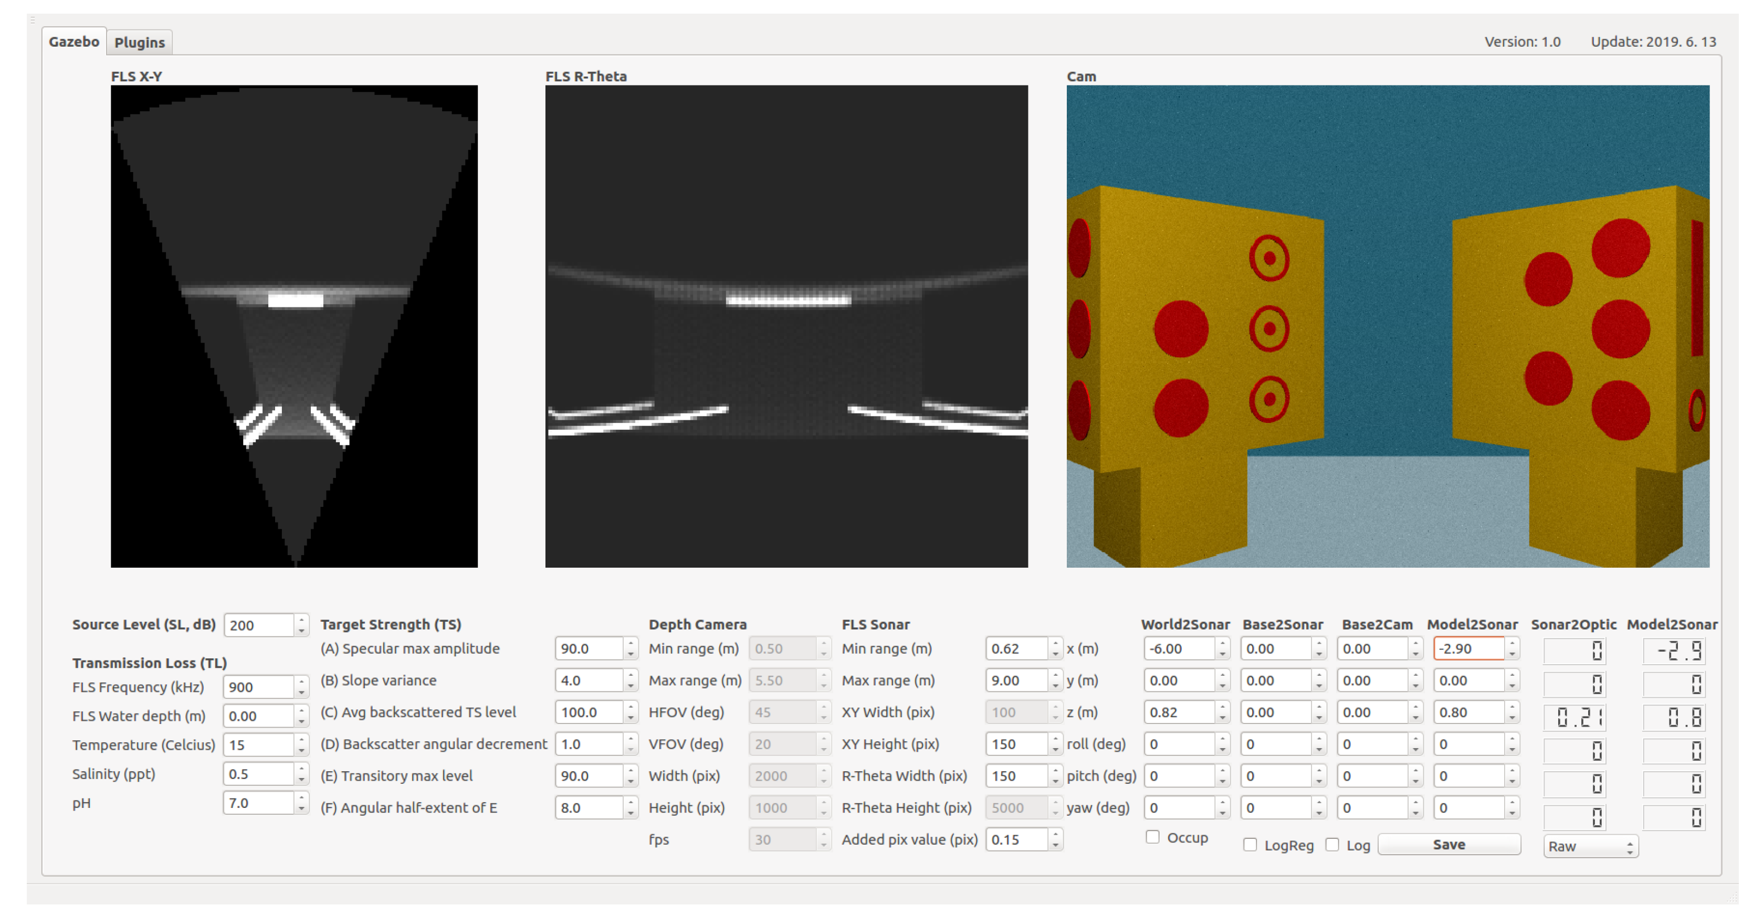Adjust the FLS Frequency stepper arrows

click(301, 687)
